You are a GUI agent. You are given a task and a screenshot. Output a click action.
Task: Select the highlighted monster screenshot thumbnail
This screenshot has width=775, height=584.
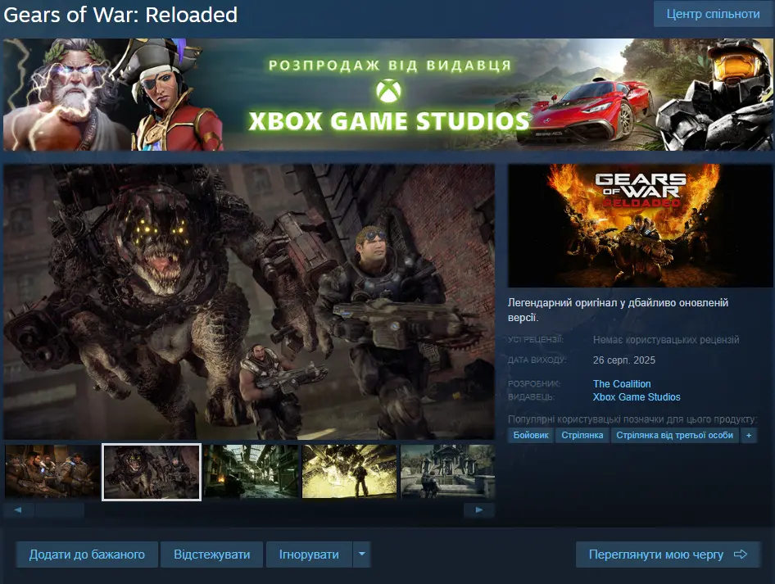(x=152, y=472)
